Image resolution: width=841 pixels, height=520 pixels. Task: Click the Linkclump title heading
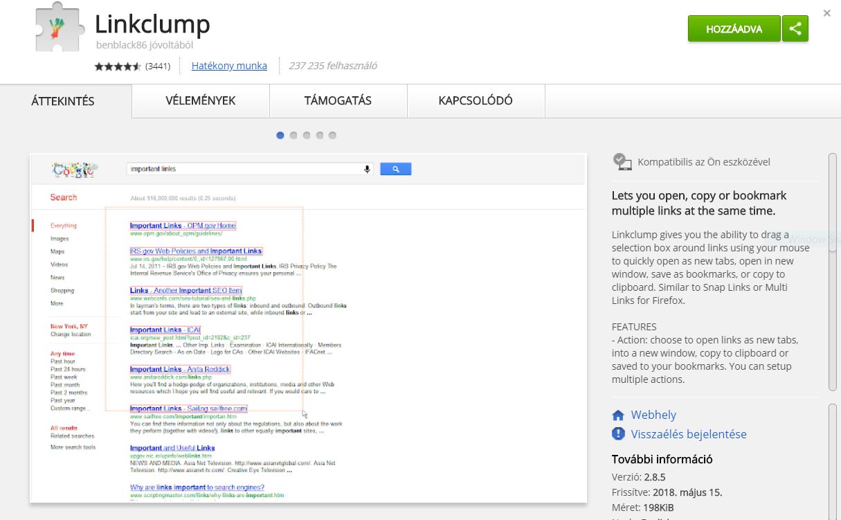[x=152, y=24]
